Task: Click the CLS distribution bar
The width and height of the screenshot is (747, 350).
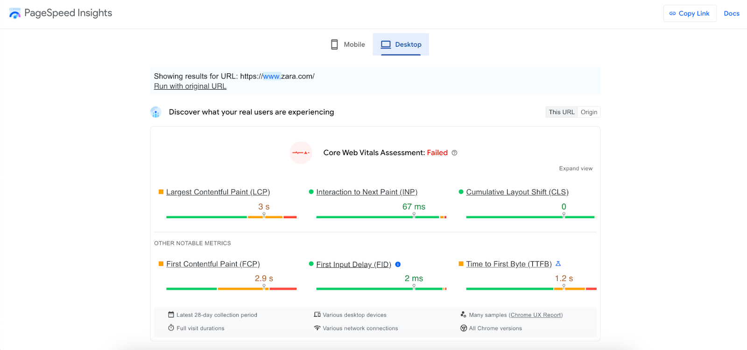Action: (x=531, y=217)
